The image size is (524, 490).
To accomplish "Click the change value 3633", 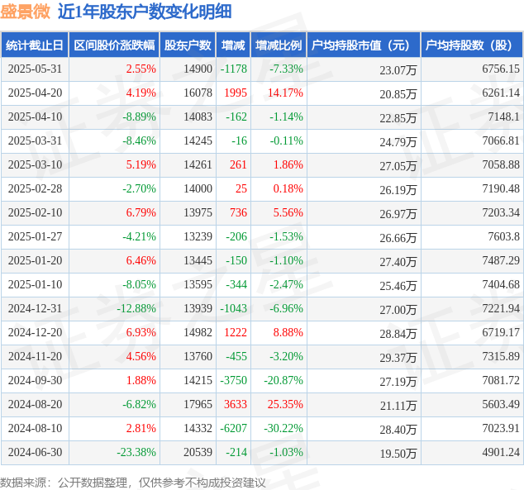I will pyautogui.click(x=236, y=405).
